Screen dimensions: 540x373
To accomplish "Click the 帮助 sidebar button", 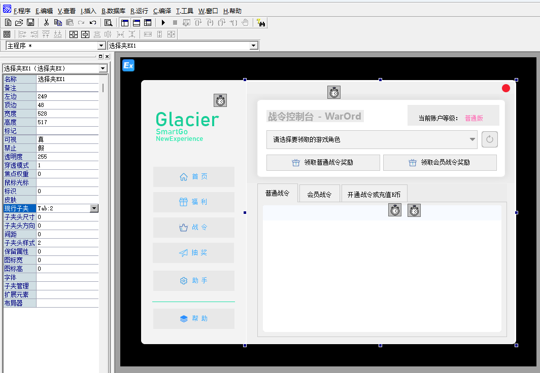I will pos(193,318).
